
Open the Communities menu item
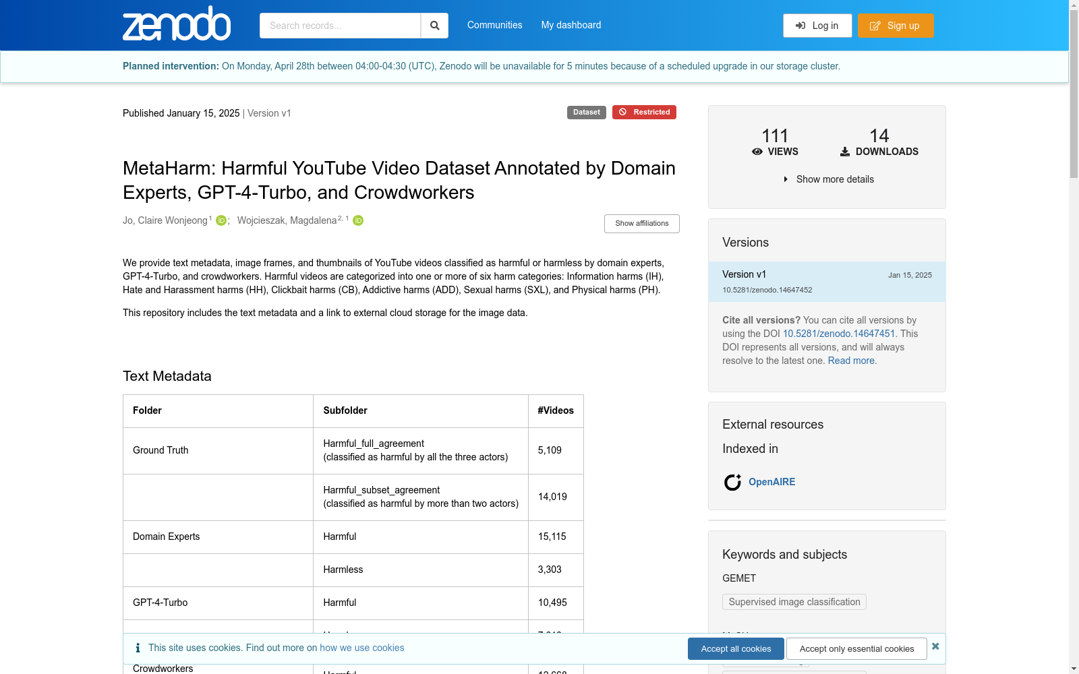[495, 25]
